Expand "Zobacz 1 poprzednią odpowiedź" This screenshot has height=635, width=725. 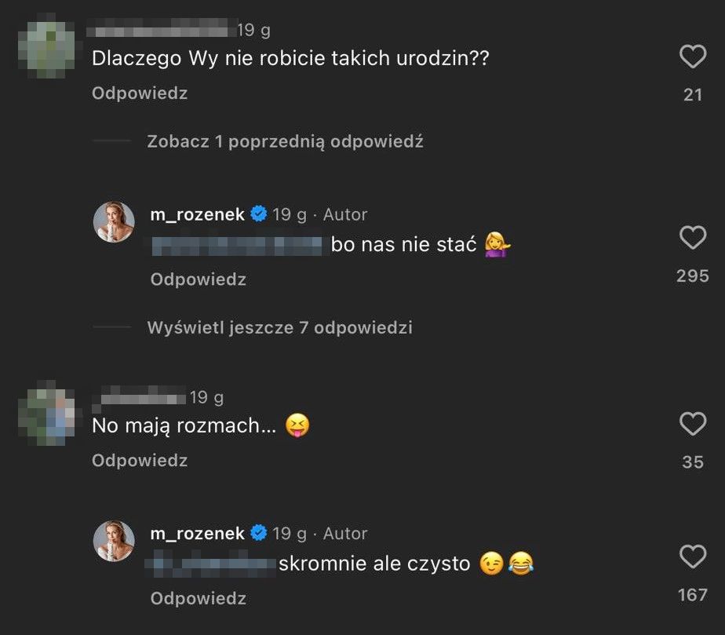click(285, 142)
